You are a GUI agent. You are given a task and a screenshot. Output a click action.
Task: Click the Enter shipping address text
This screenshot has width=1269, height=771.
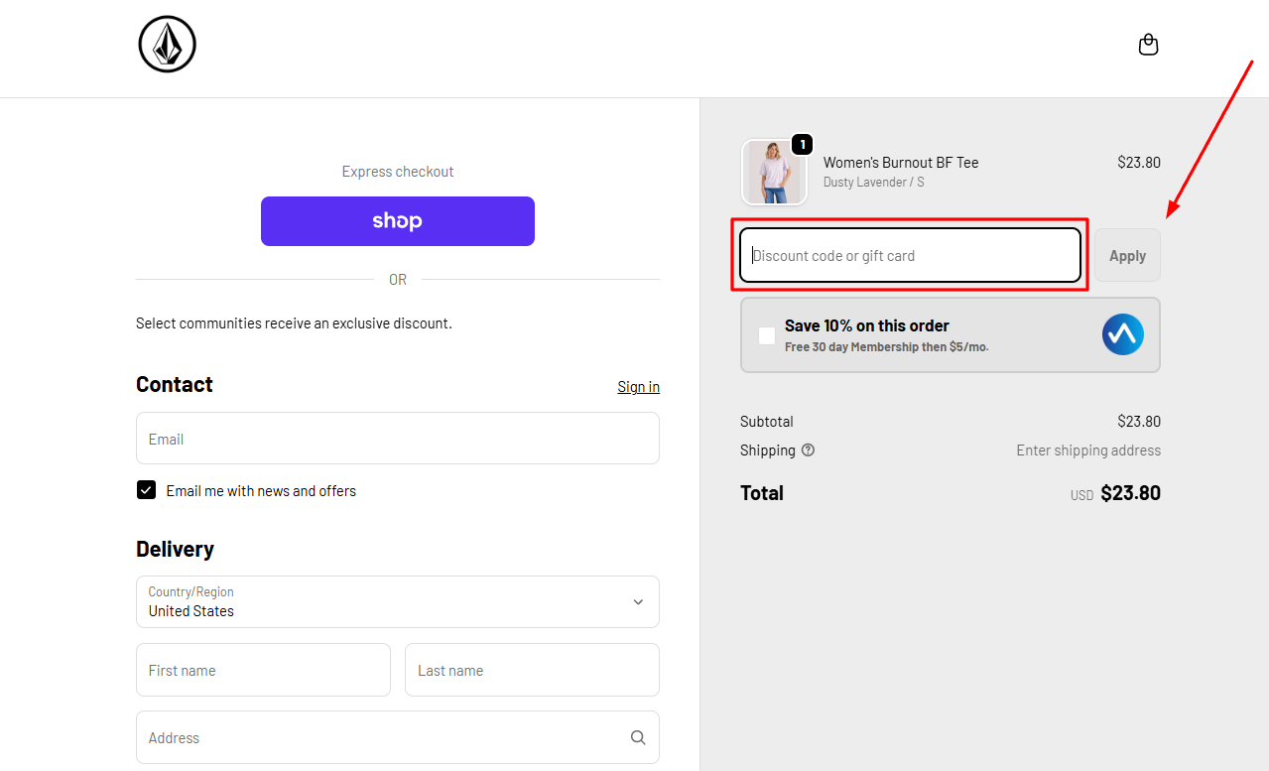click(x=1088, y=450)
